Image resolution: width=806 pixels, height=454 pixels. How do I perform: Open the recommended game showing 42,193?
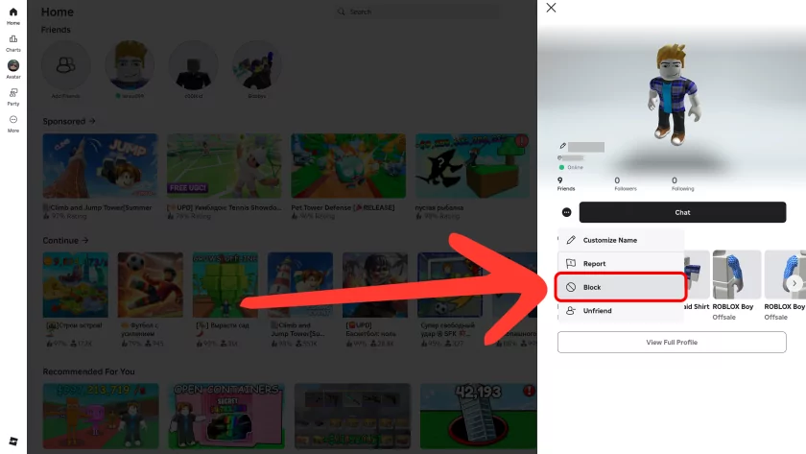pos(479,416)
